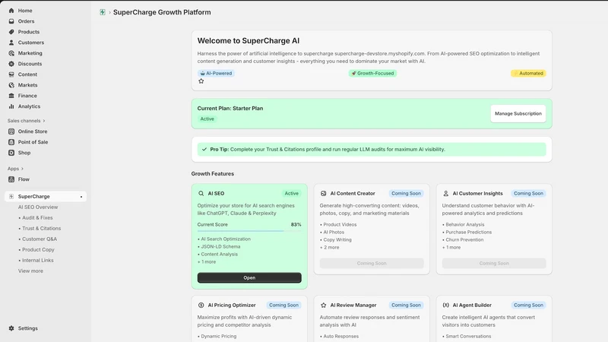
Task: Click Coming Soon button in AI Customer Insights
Action: pos(494,263)
